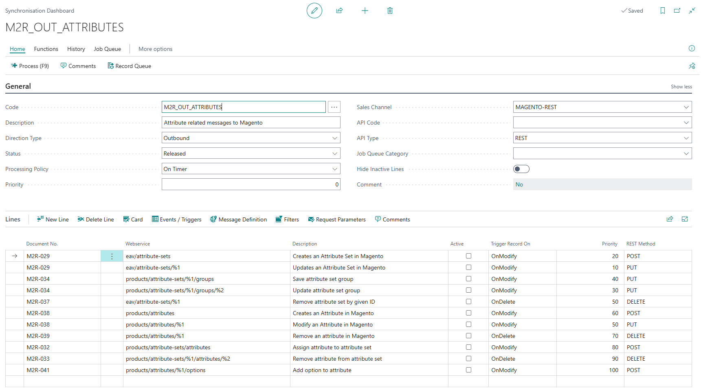701x390 pixels.
Task: Collapse the General section header
Action: pos(18,86)
